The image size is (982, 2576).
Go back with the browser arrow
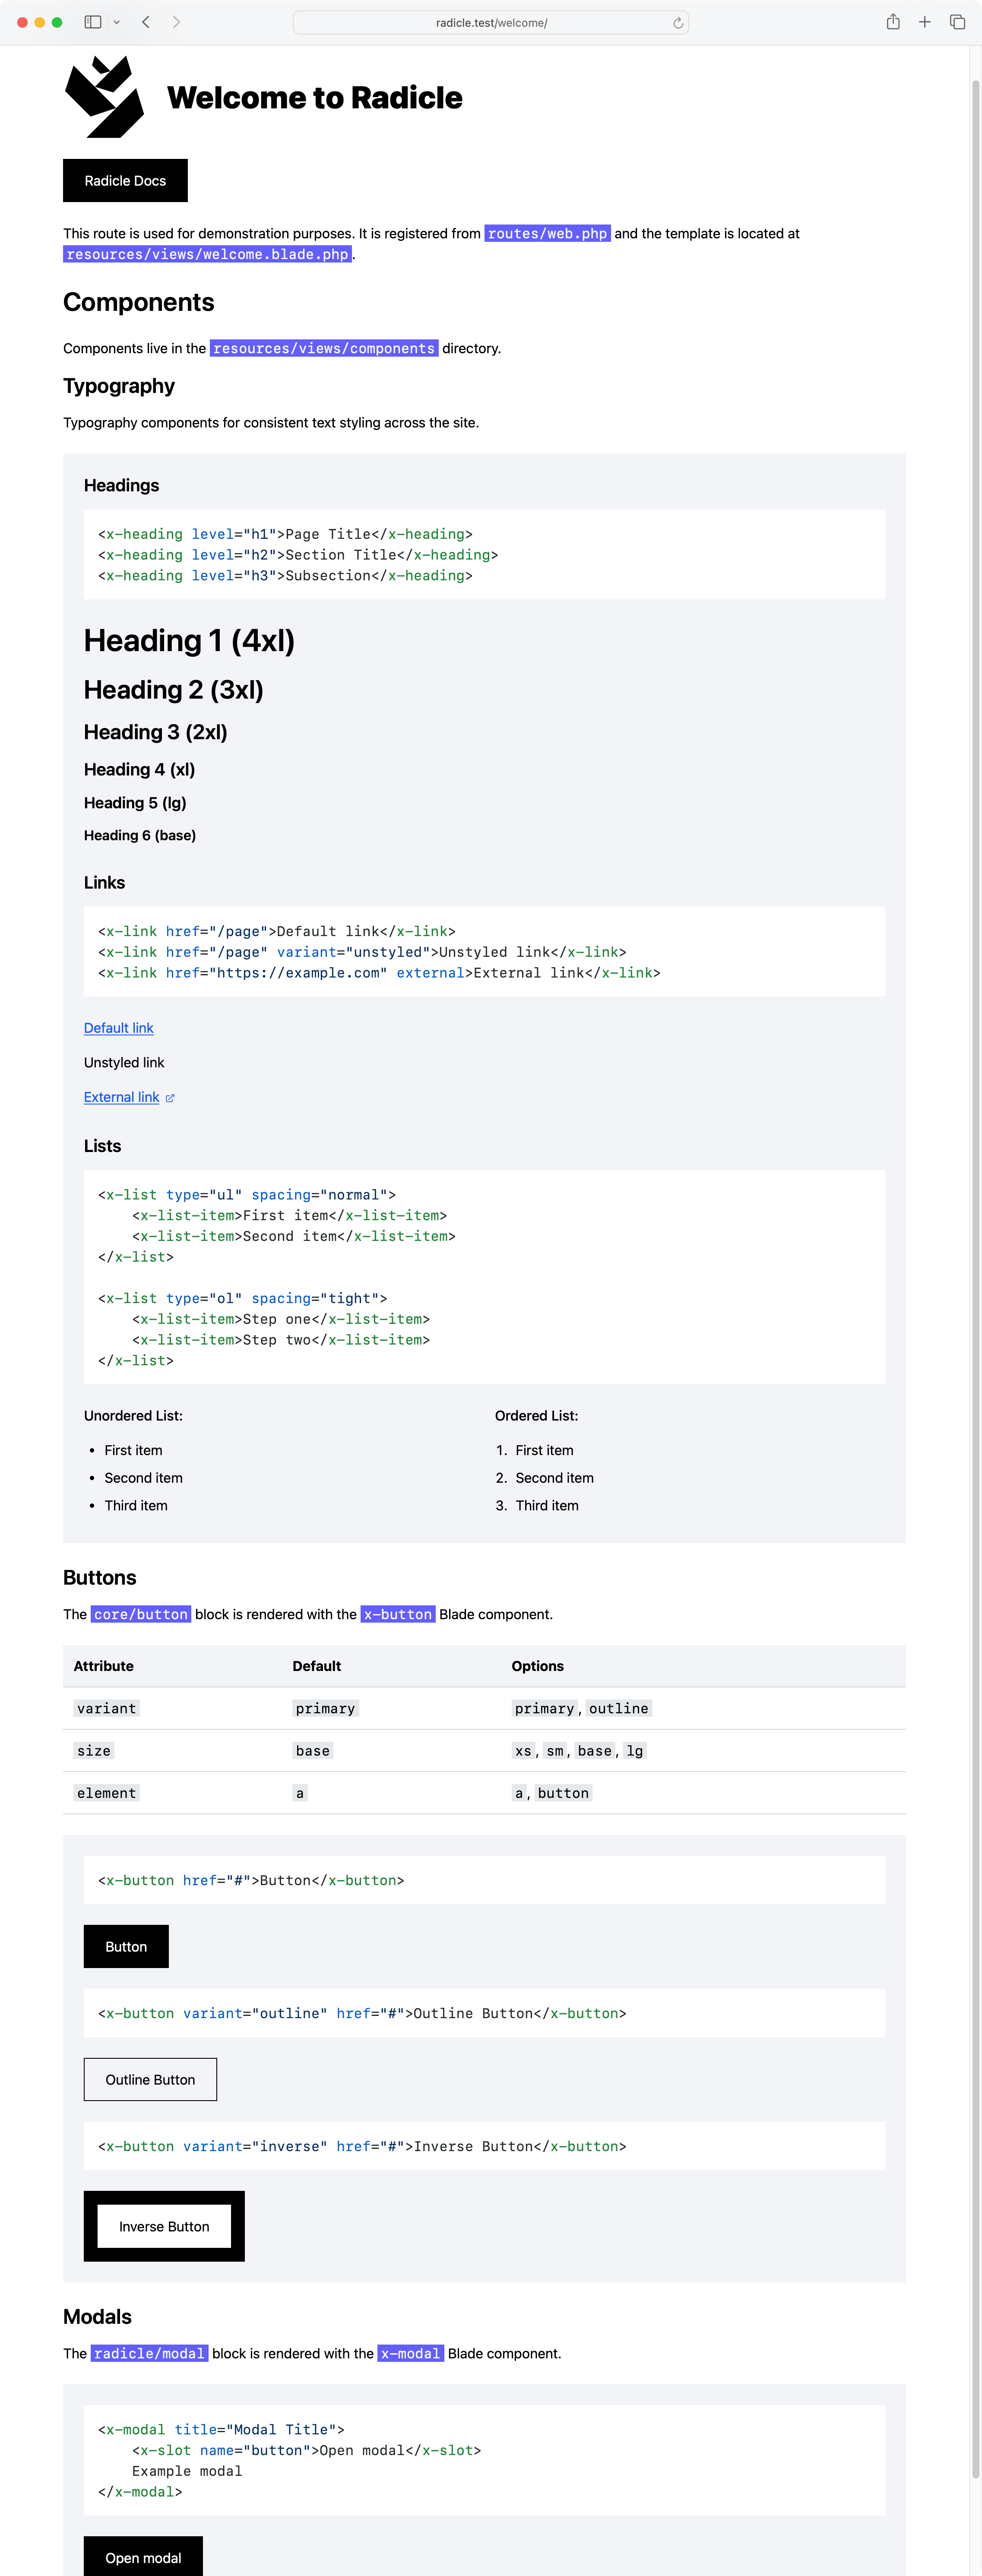[x=146, y=22]
